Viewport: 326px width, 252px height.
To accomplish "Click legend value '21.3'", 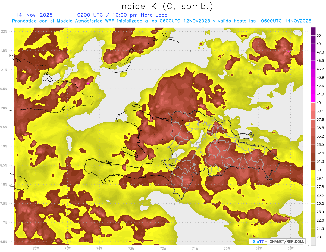I will (x=320, y=229).
